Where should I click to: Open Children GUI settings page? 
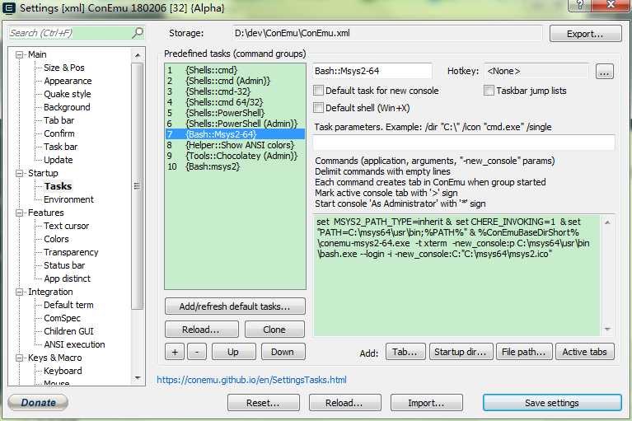(68, 331)
